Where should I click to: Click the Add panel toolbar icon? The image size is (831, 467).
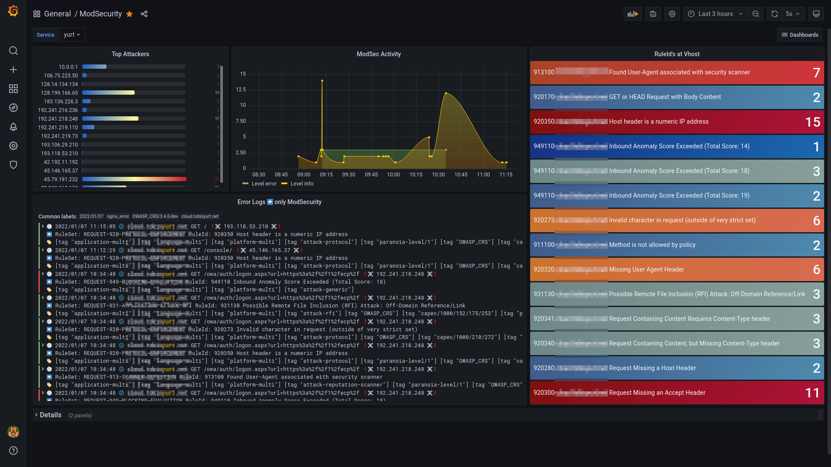pyautogui.click(x=632, y=14)
